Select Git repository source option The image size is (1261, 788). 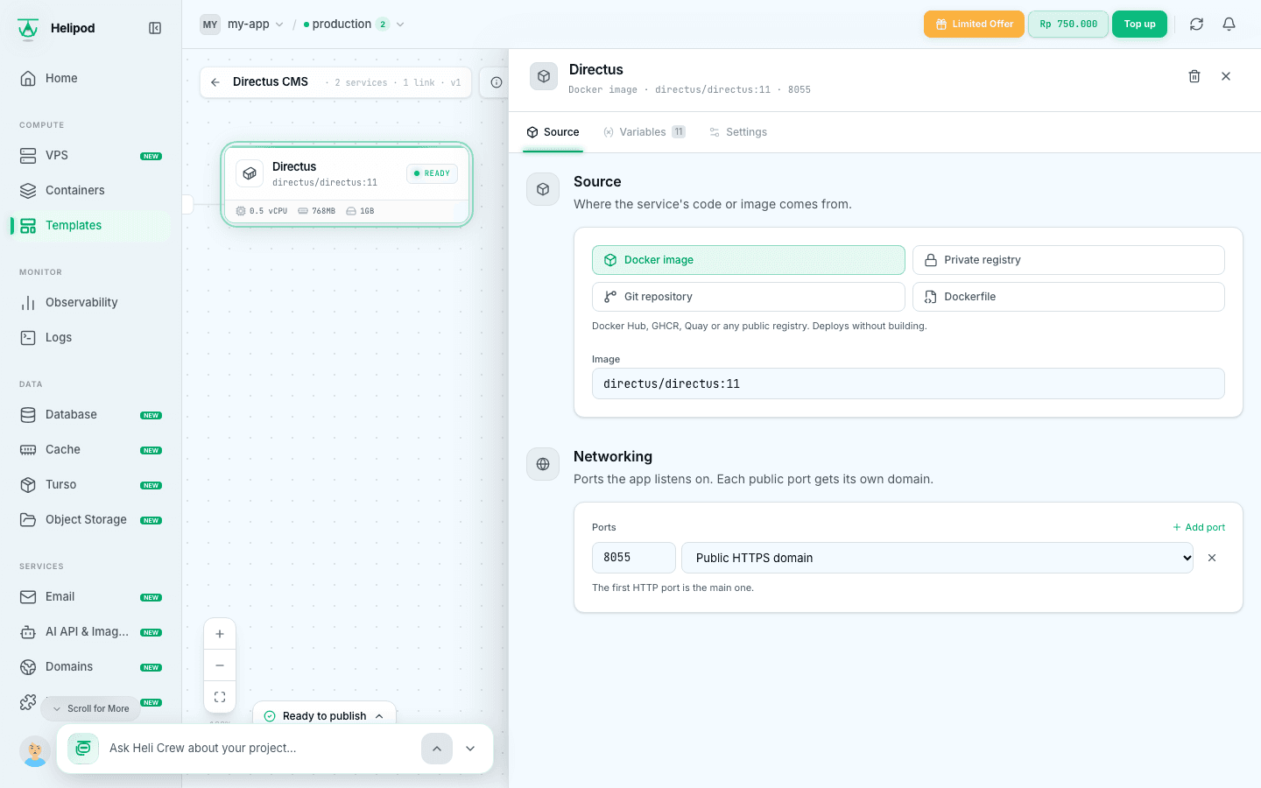pyautogui.click(x=749, y=297)
